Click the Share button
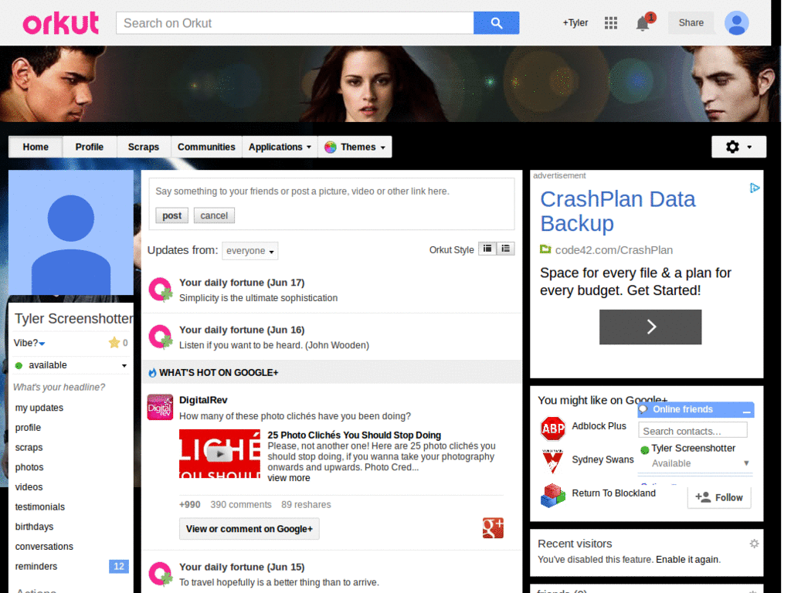Viewport: 791px width, 593px height. (x=691, y=22)
